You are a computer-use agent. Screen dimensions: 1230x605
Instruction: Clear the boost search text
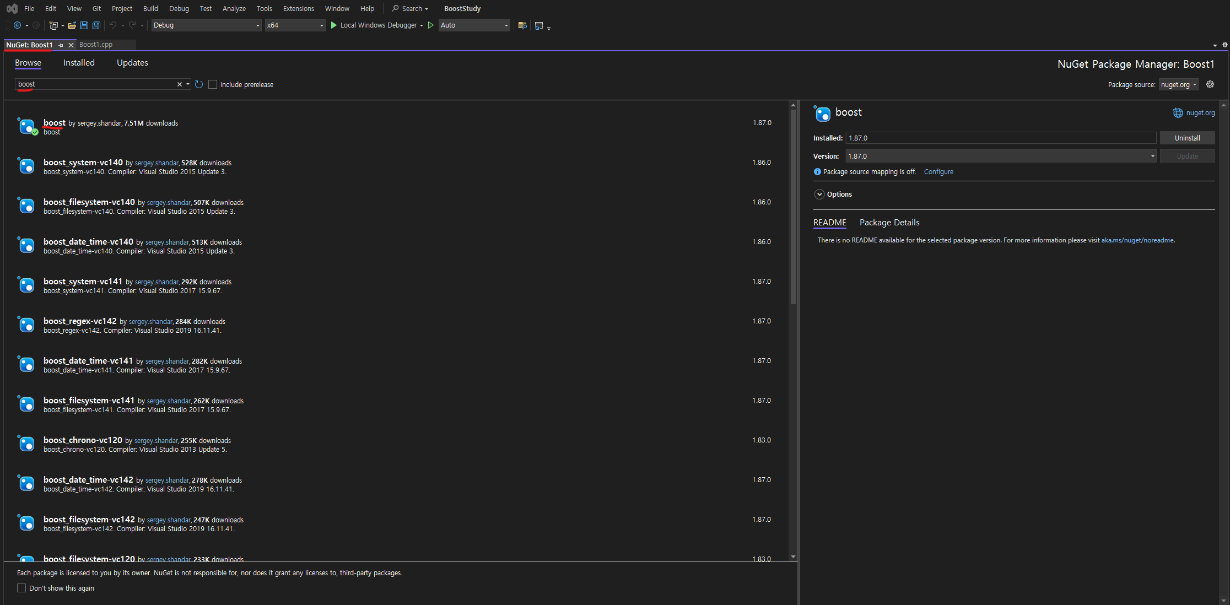[179, 84]
